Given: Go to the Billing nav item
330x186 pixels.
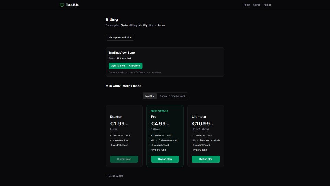Looking at the screenshot, I should (256, 5).
